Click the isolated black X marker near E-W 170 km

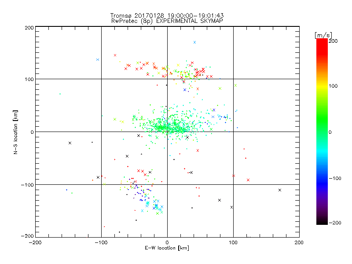coord(280,190)
